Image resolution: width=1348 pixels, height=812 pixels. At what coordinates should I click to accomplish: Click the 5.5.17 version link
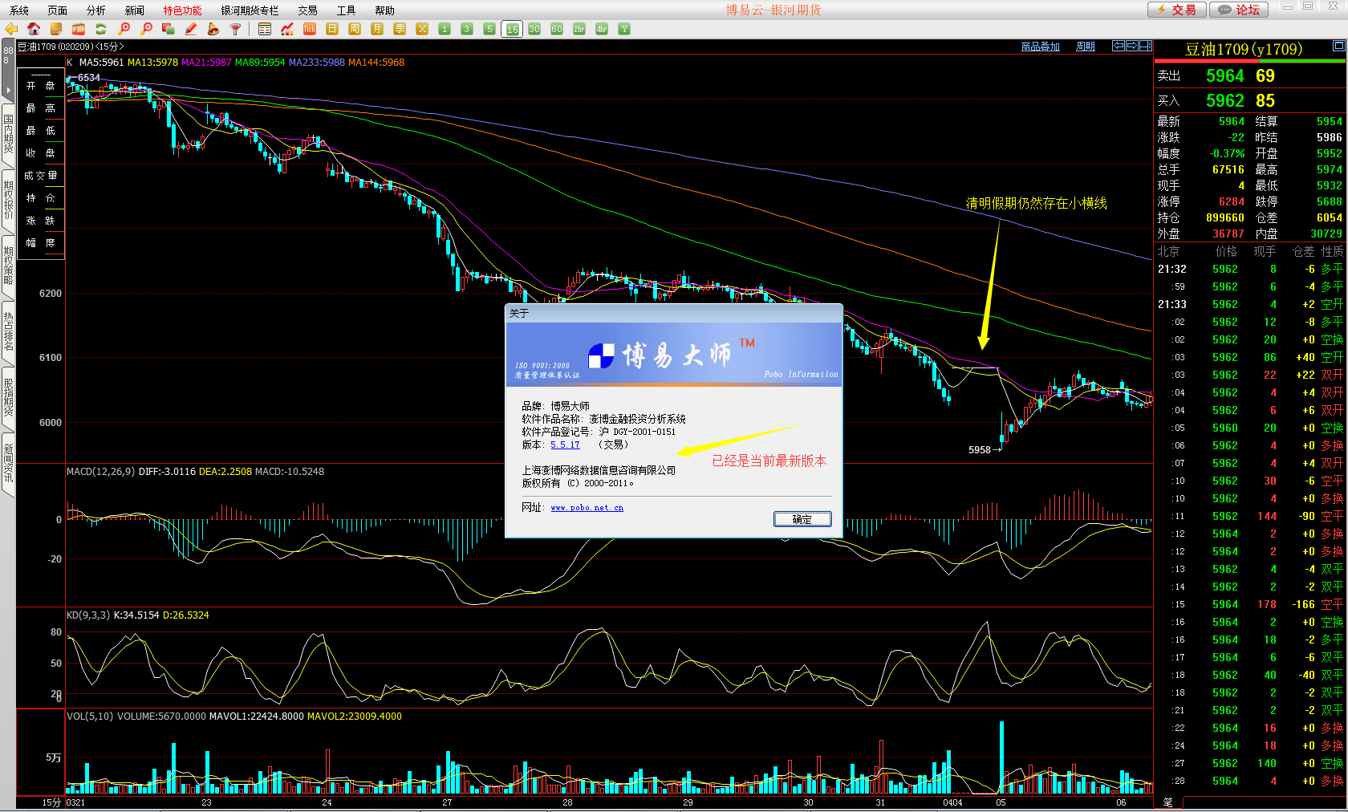click(x=565, y=445)
